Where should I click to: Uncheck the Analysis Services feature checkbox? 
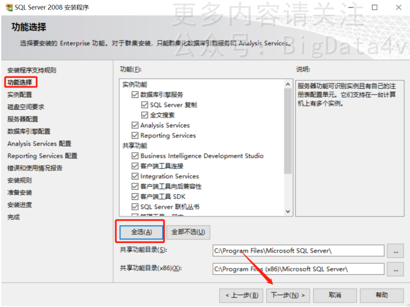click(135, 125)
